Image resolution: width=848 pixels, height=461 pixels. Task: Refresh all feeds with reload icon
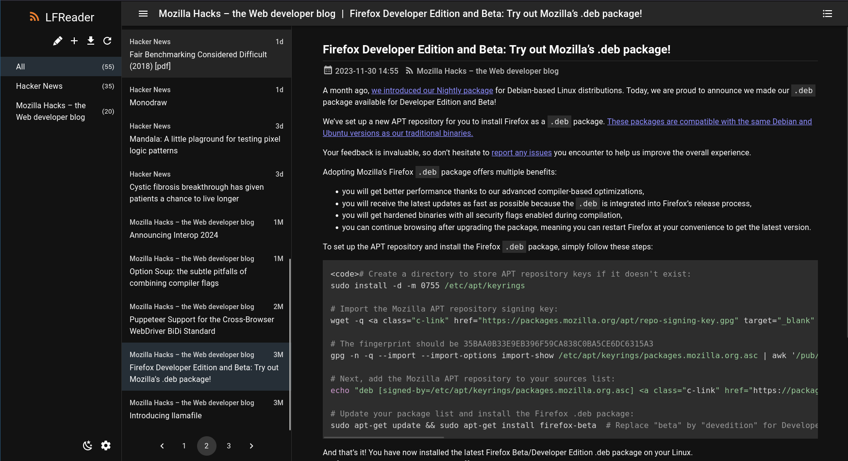click(107, 41)
